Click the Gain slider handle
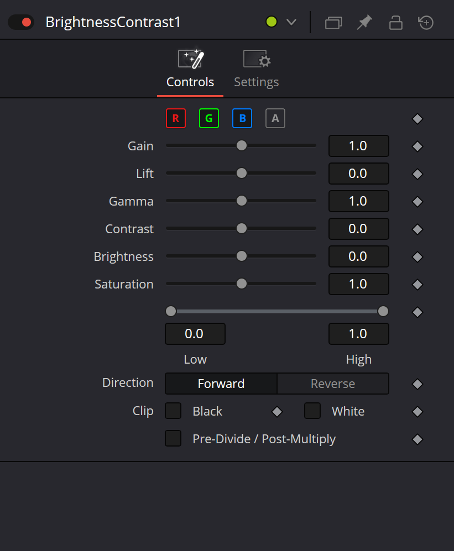Screen dimensions: 454x551 [x=242, y=145]
